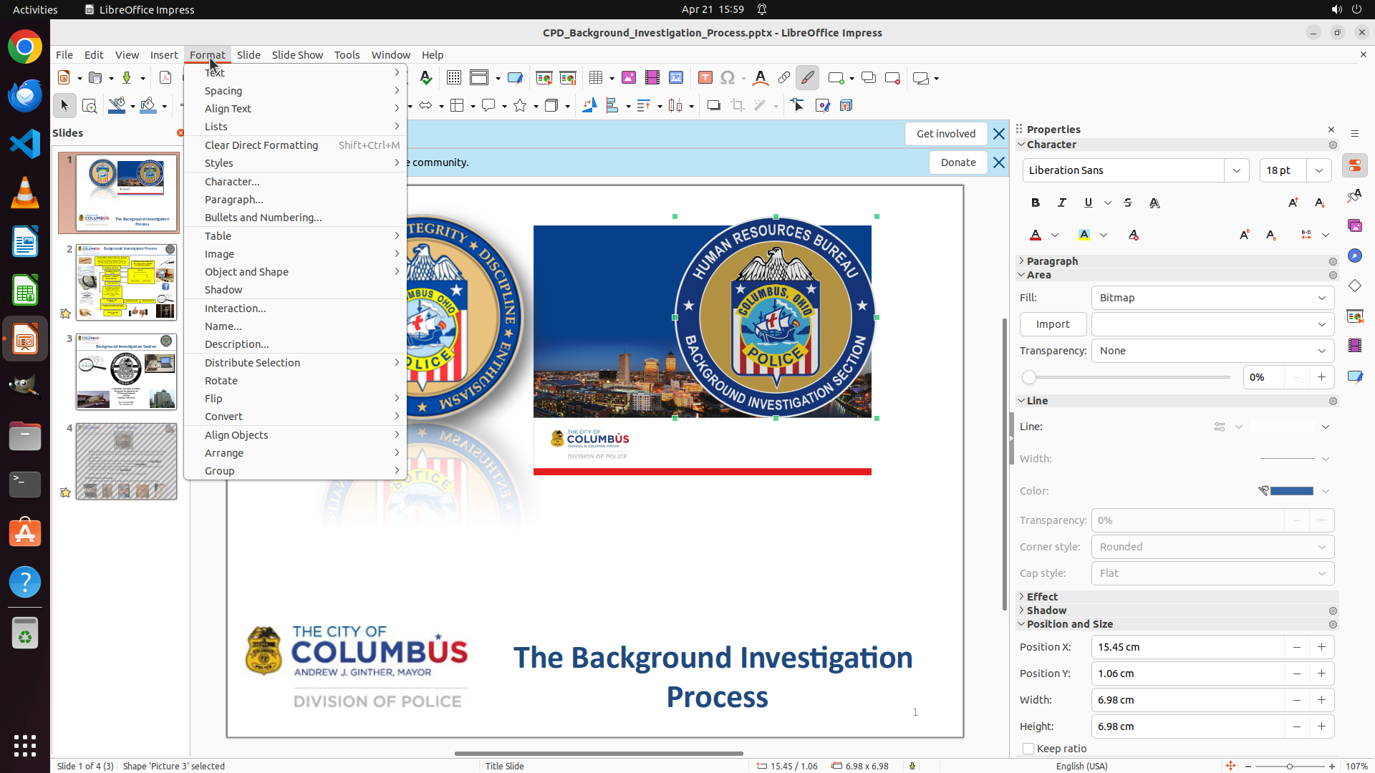
Task: Toggle Italic in the Character panel
Action: pos(1061,203)
